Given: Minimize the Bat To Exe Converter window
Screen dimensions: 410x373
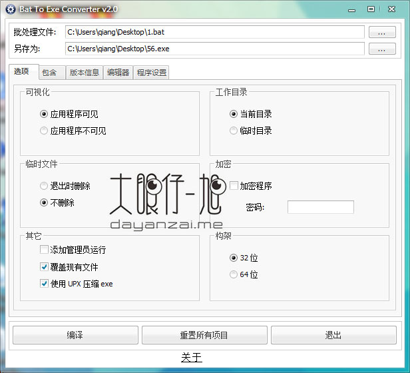Looking at the screenshot, I should pos(352,10).
